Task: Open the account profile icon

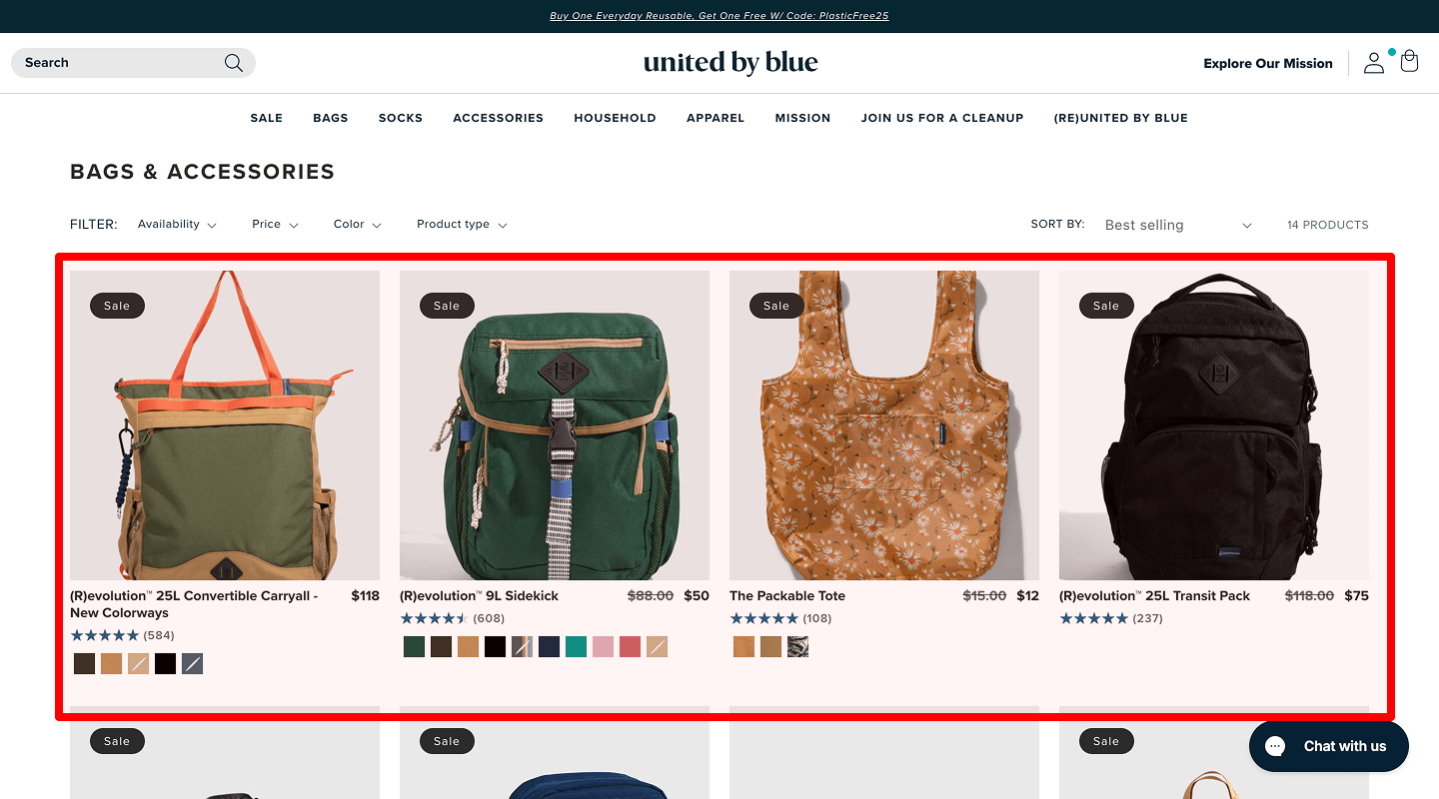Action: tap(1374, 63)
